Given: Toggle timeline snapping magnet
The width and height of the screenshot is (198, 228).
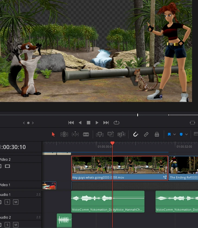Looking at the screenshot, I should point(136,134).
